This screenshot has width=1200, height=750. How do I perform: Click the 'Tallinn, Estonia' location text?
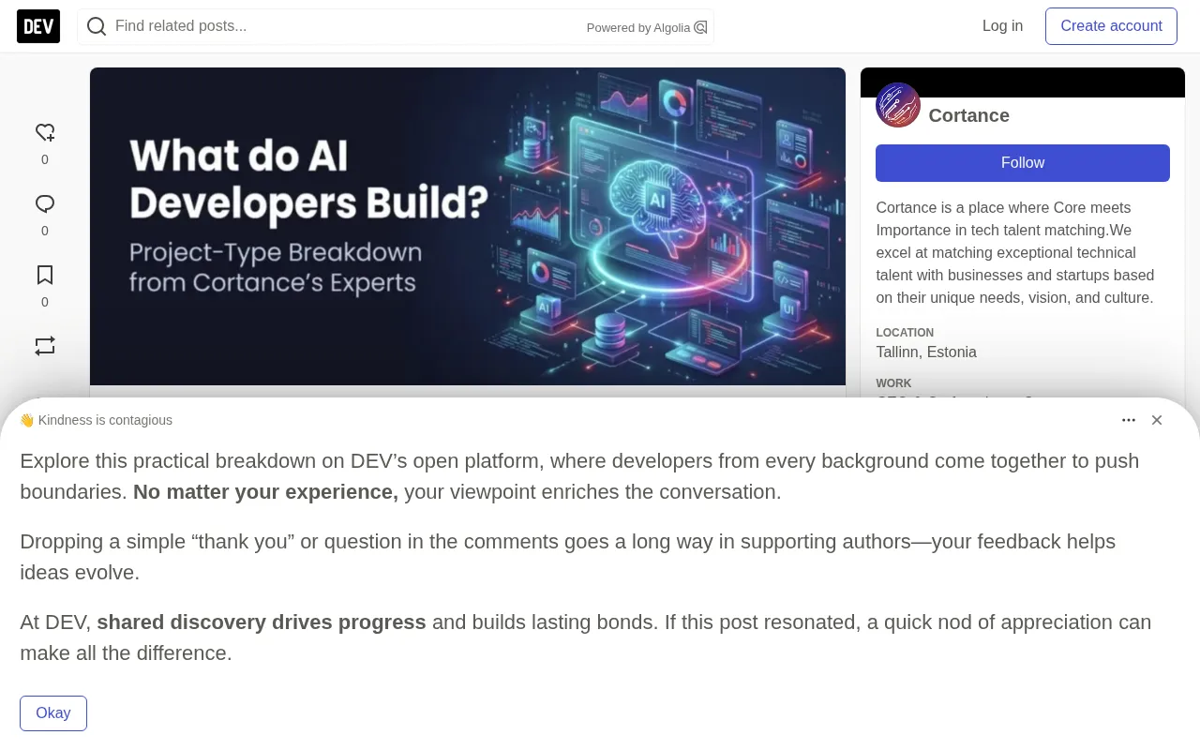pyautogui.click(x=926, y=352)
